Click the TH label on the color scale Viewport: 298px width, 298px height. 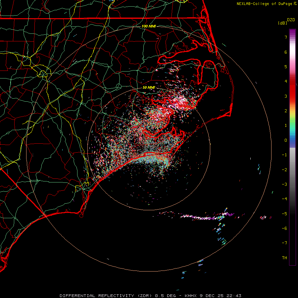(x=284, y=258)
